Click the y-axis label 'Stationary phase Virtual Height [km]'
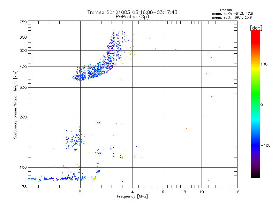This screenshot has height=209, width=279. (15, 104)
